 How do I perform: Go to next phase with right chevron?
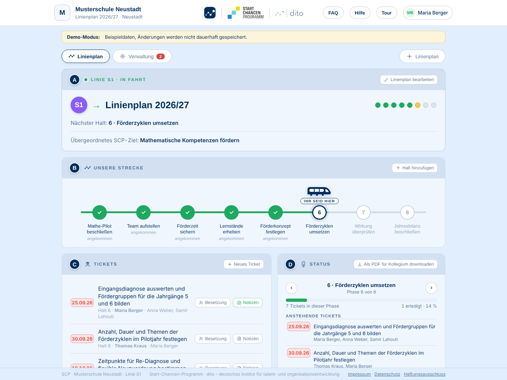click(431, 288)
